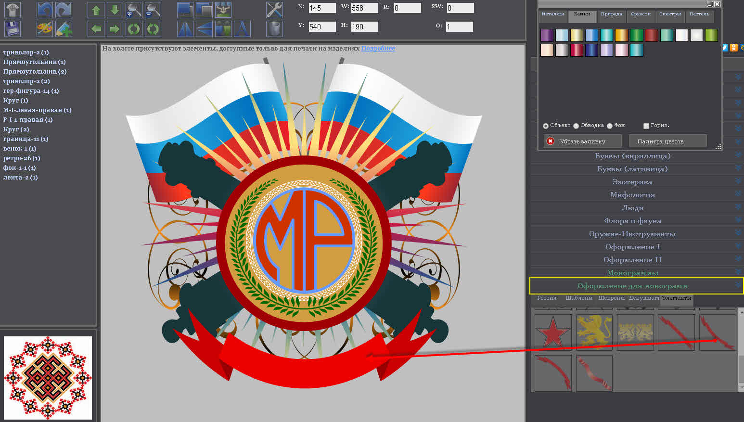Click the blue-green downward arrows icon
Image resolution: width=744 pixels, height=422 pixels.
click(x=223, y=29)
